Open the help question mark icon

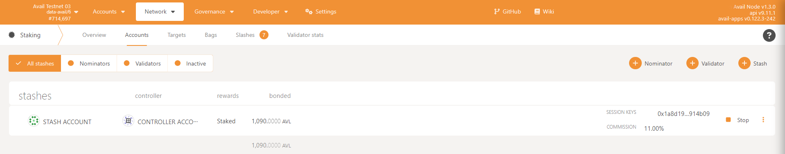click(x=769, y=35)
